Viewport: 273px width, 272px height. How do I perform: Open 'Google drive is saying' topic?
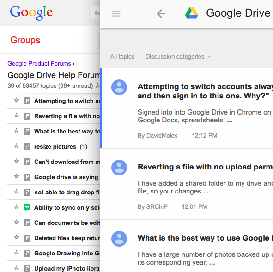point(66,177)
